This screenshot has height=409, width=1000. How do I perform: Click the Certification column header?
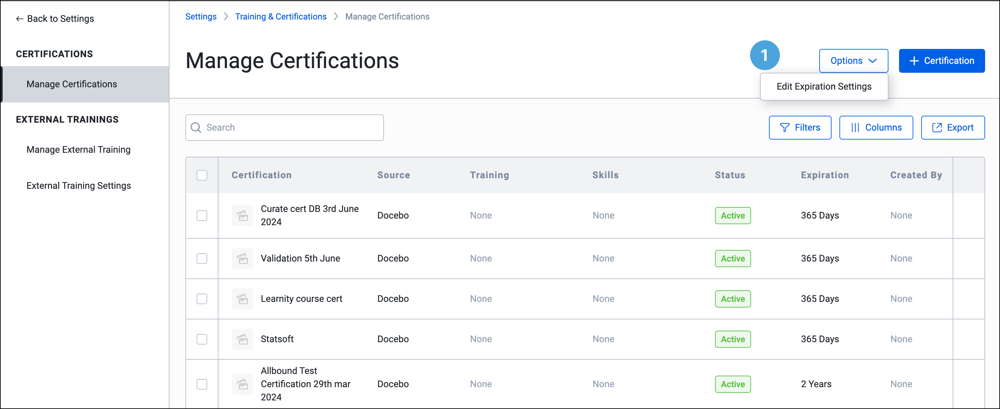pos(262,175)
